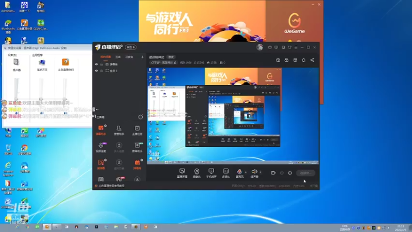The height and width of the screenshot is (232, 412).
Task: Open the 房管助手 tool
Action: point(119,130)
